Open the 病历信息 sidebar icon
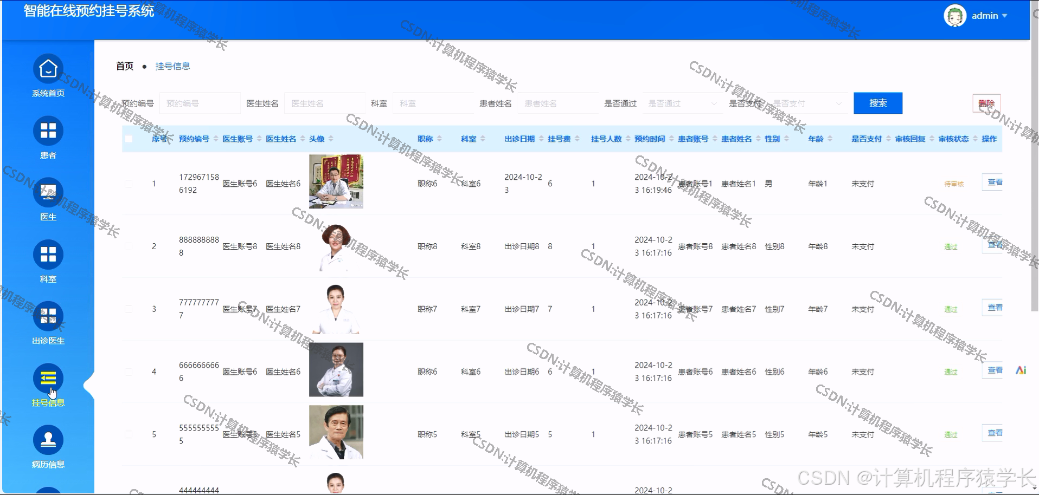 click(x=48, y=440)
